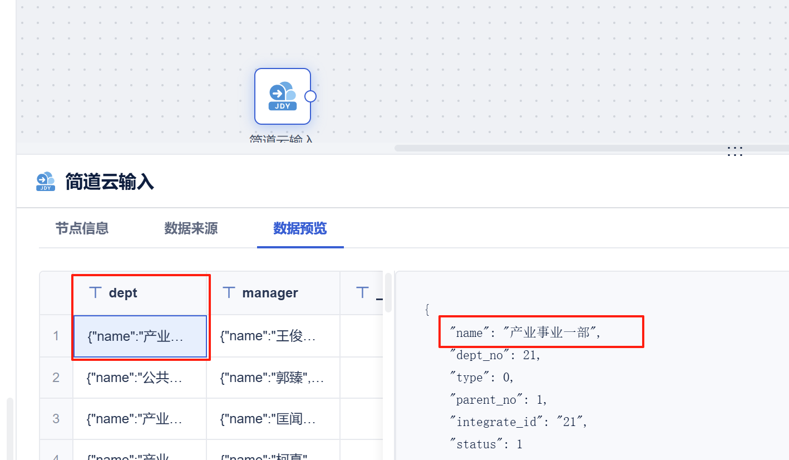Click the "status": 1 JSON line

click(x=486, y=444)
